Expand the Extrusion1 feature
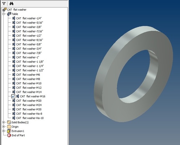The width and height of the screenshot is (180, 145). click(x=3, y=131)
